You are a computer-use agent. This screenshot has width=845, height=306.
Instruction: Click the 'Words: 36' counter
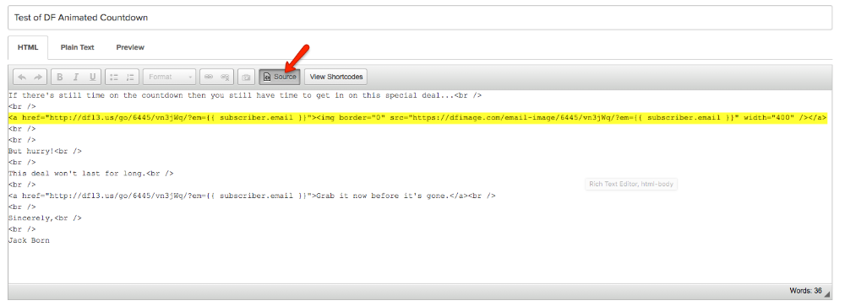coord(805,291)
